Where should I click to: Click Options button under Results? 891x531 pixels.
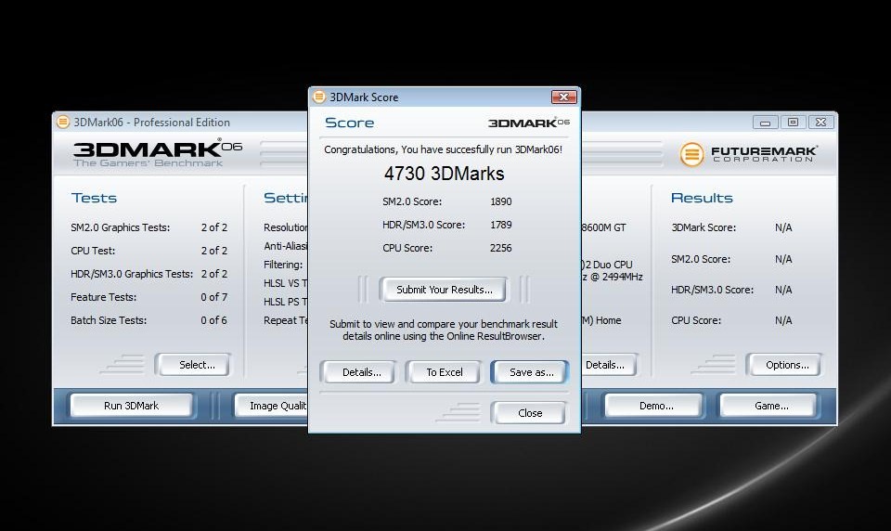click(x=786, y=365)
